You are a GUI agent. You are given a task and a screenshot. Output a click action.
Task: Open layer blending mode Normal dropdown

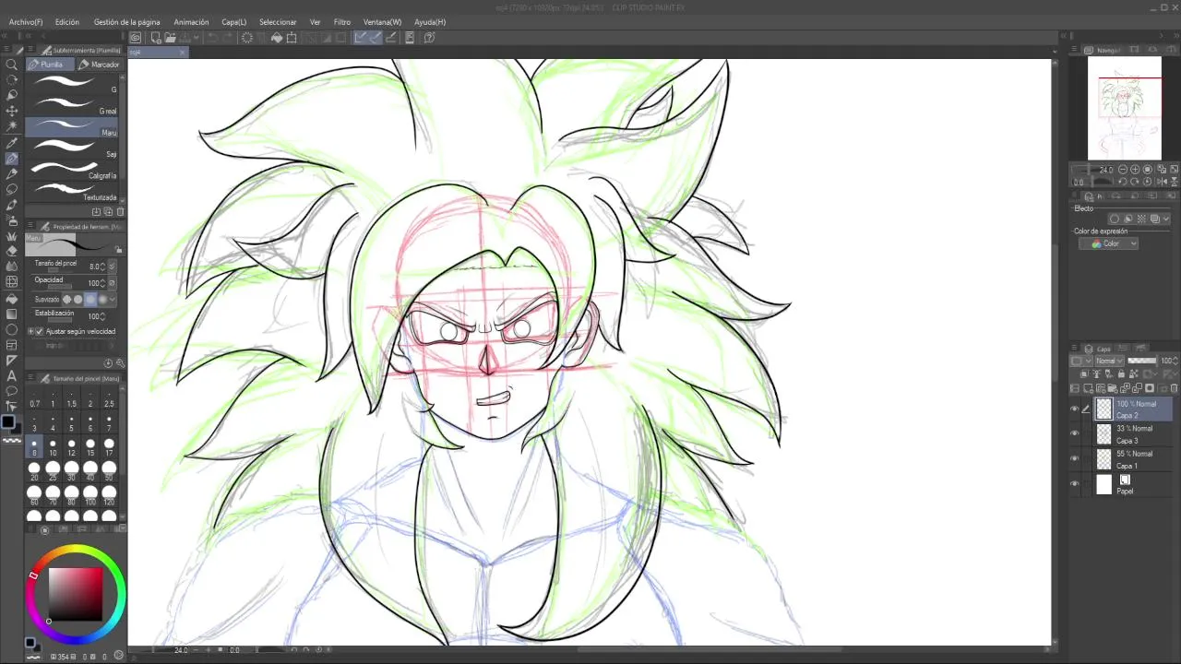click(1108, 361)
